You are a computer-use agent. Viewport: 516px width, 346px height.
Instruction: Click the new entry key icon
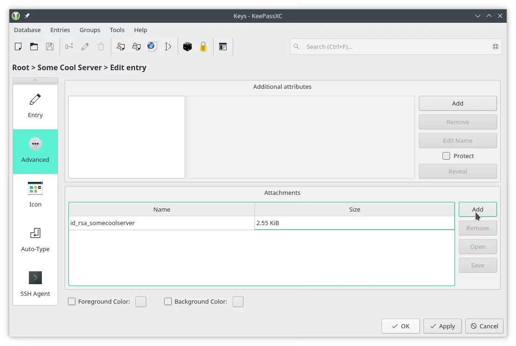69,46
